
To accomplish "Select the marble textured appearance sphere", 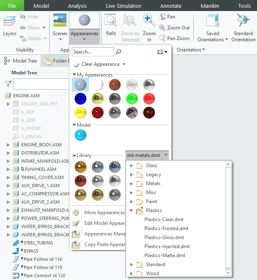I will pyautogui.click(x=132, y=112).
